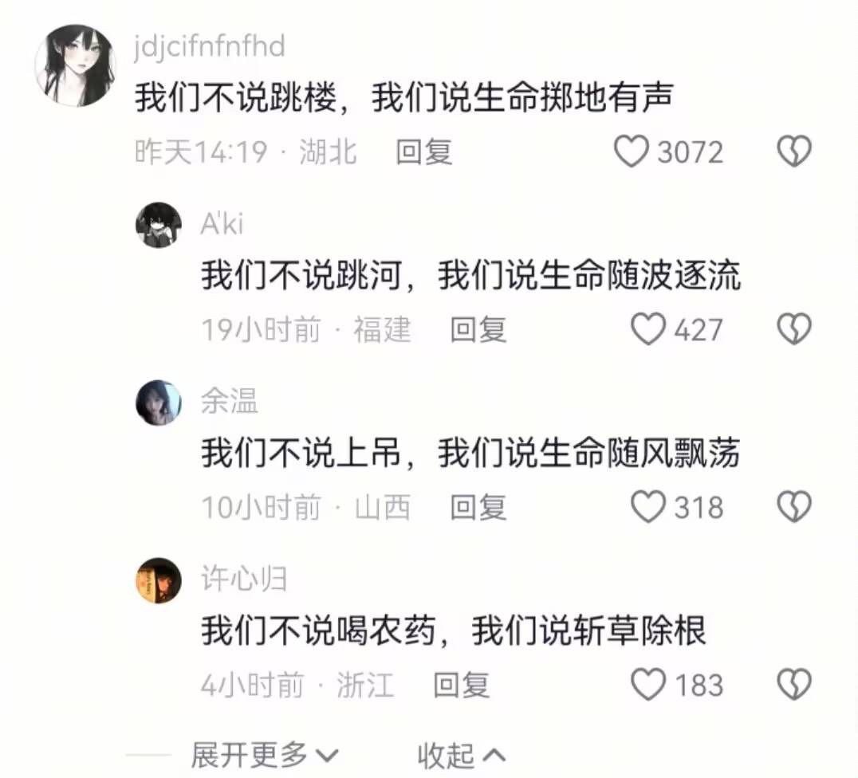The width and height of the screenshot is (858, 778).
Task: Reply to jdjcifnfnfhd's comment via 回复
Action: (x=424, y=151)
